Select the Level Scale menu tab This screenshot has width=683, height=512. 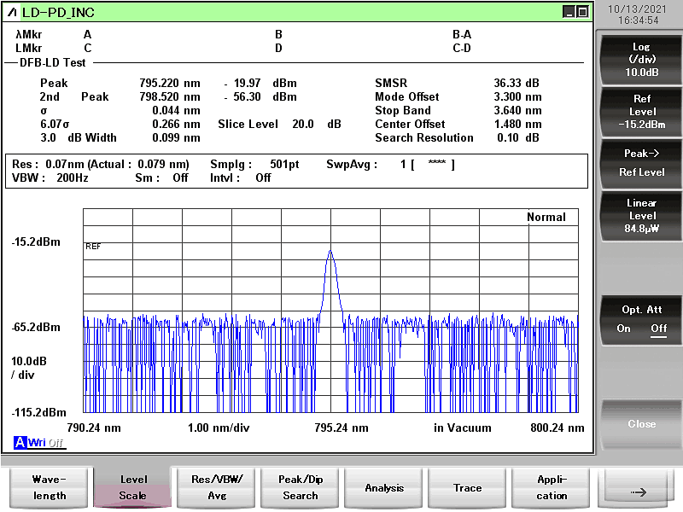point(132,487)
